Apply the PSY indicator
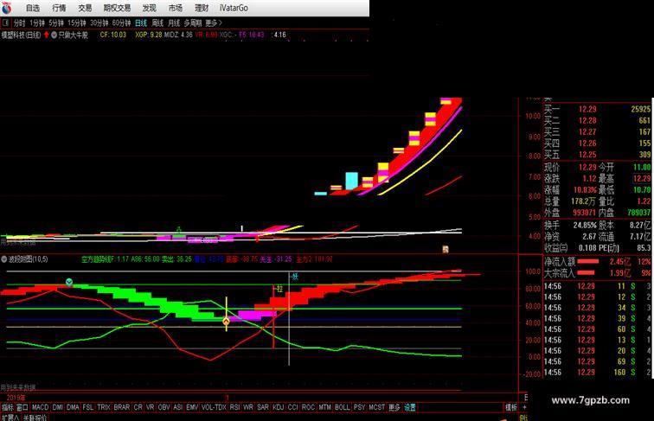The height and width of the screenshot is (421, 654). [x=359, y=407]
